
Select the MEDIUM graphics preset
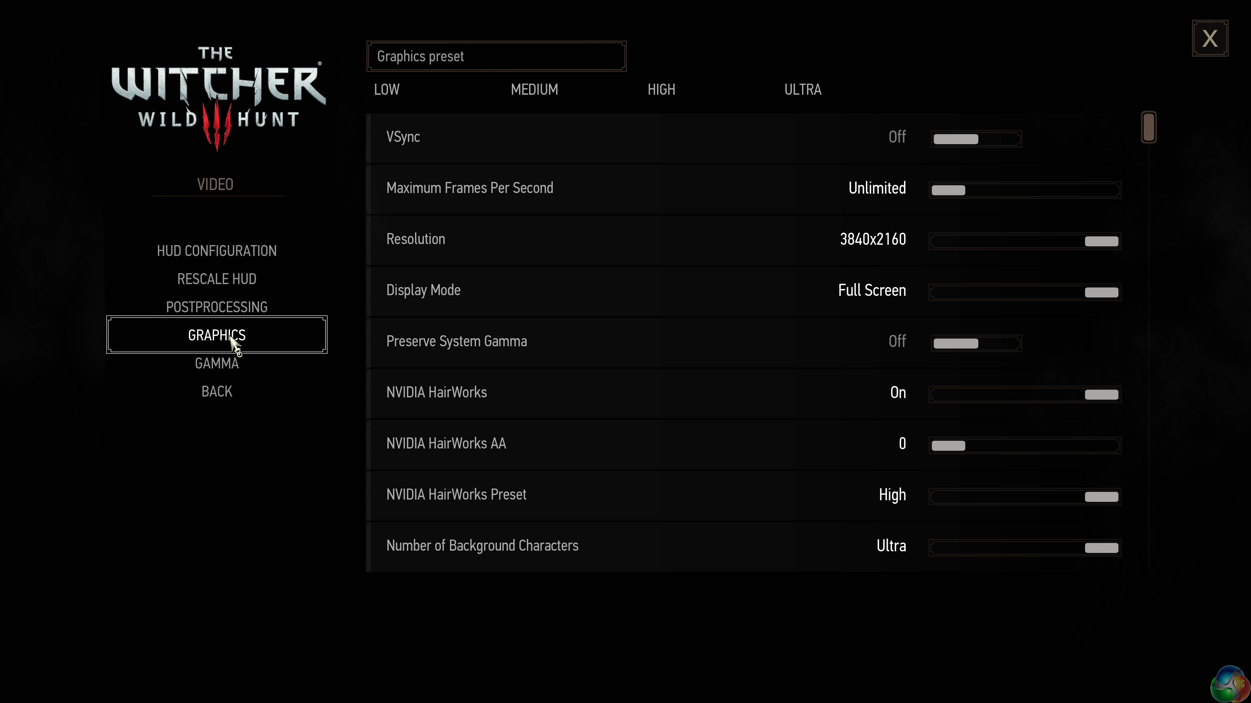coord(534,90)
